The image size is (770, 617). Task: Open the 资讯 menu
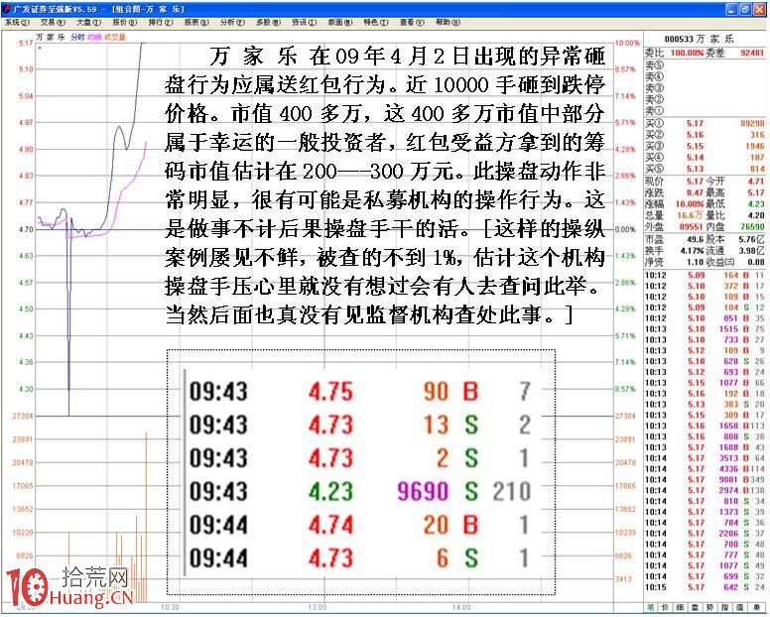pyautogui.click(x=304, y=23)
